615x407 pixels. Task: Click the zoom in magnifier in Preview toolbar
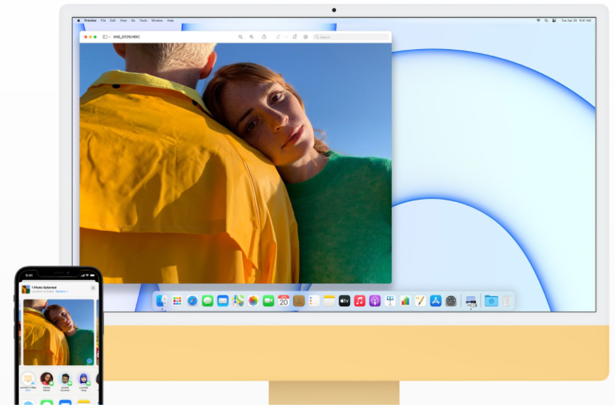pos(251,37)
